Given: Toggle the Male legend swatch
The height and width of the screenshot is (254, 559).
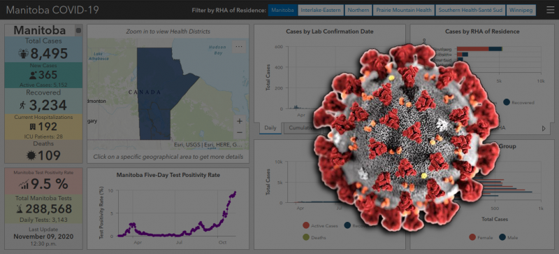Looking at the screenshot, I should point(502,237).
